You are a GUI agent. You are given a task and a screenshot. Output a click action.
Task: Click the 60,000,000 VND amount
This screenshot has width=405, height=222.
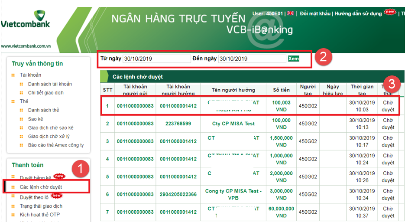tap(281, 212)
